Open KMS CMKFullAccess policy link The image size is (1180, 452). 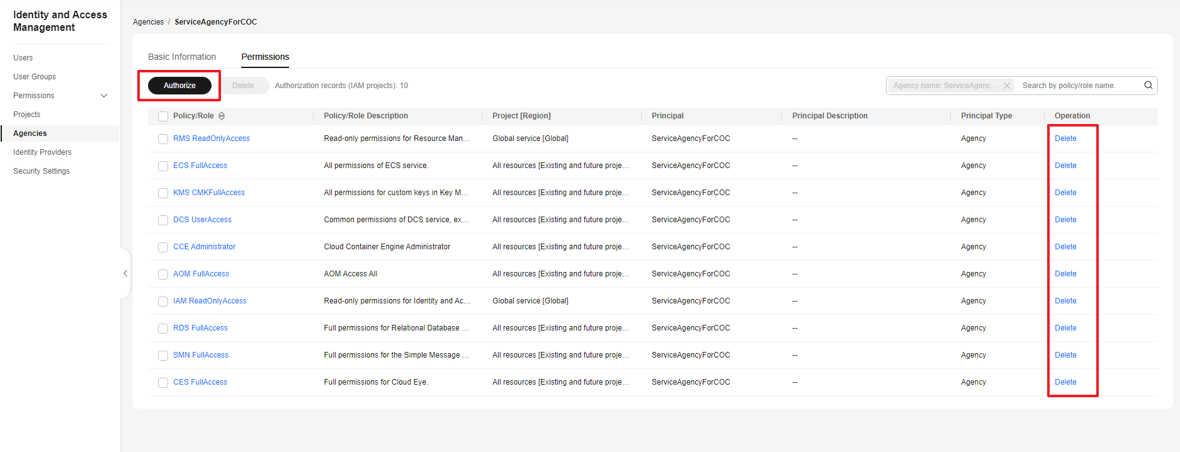point(209,193)
